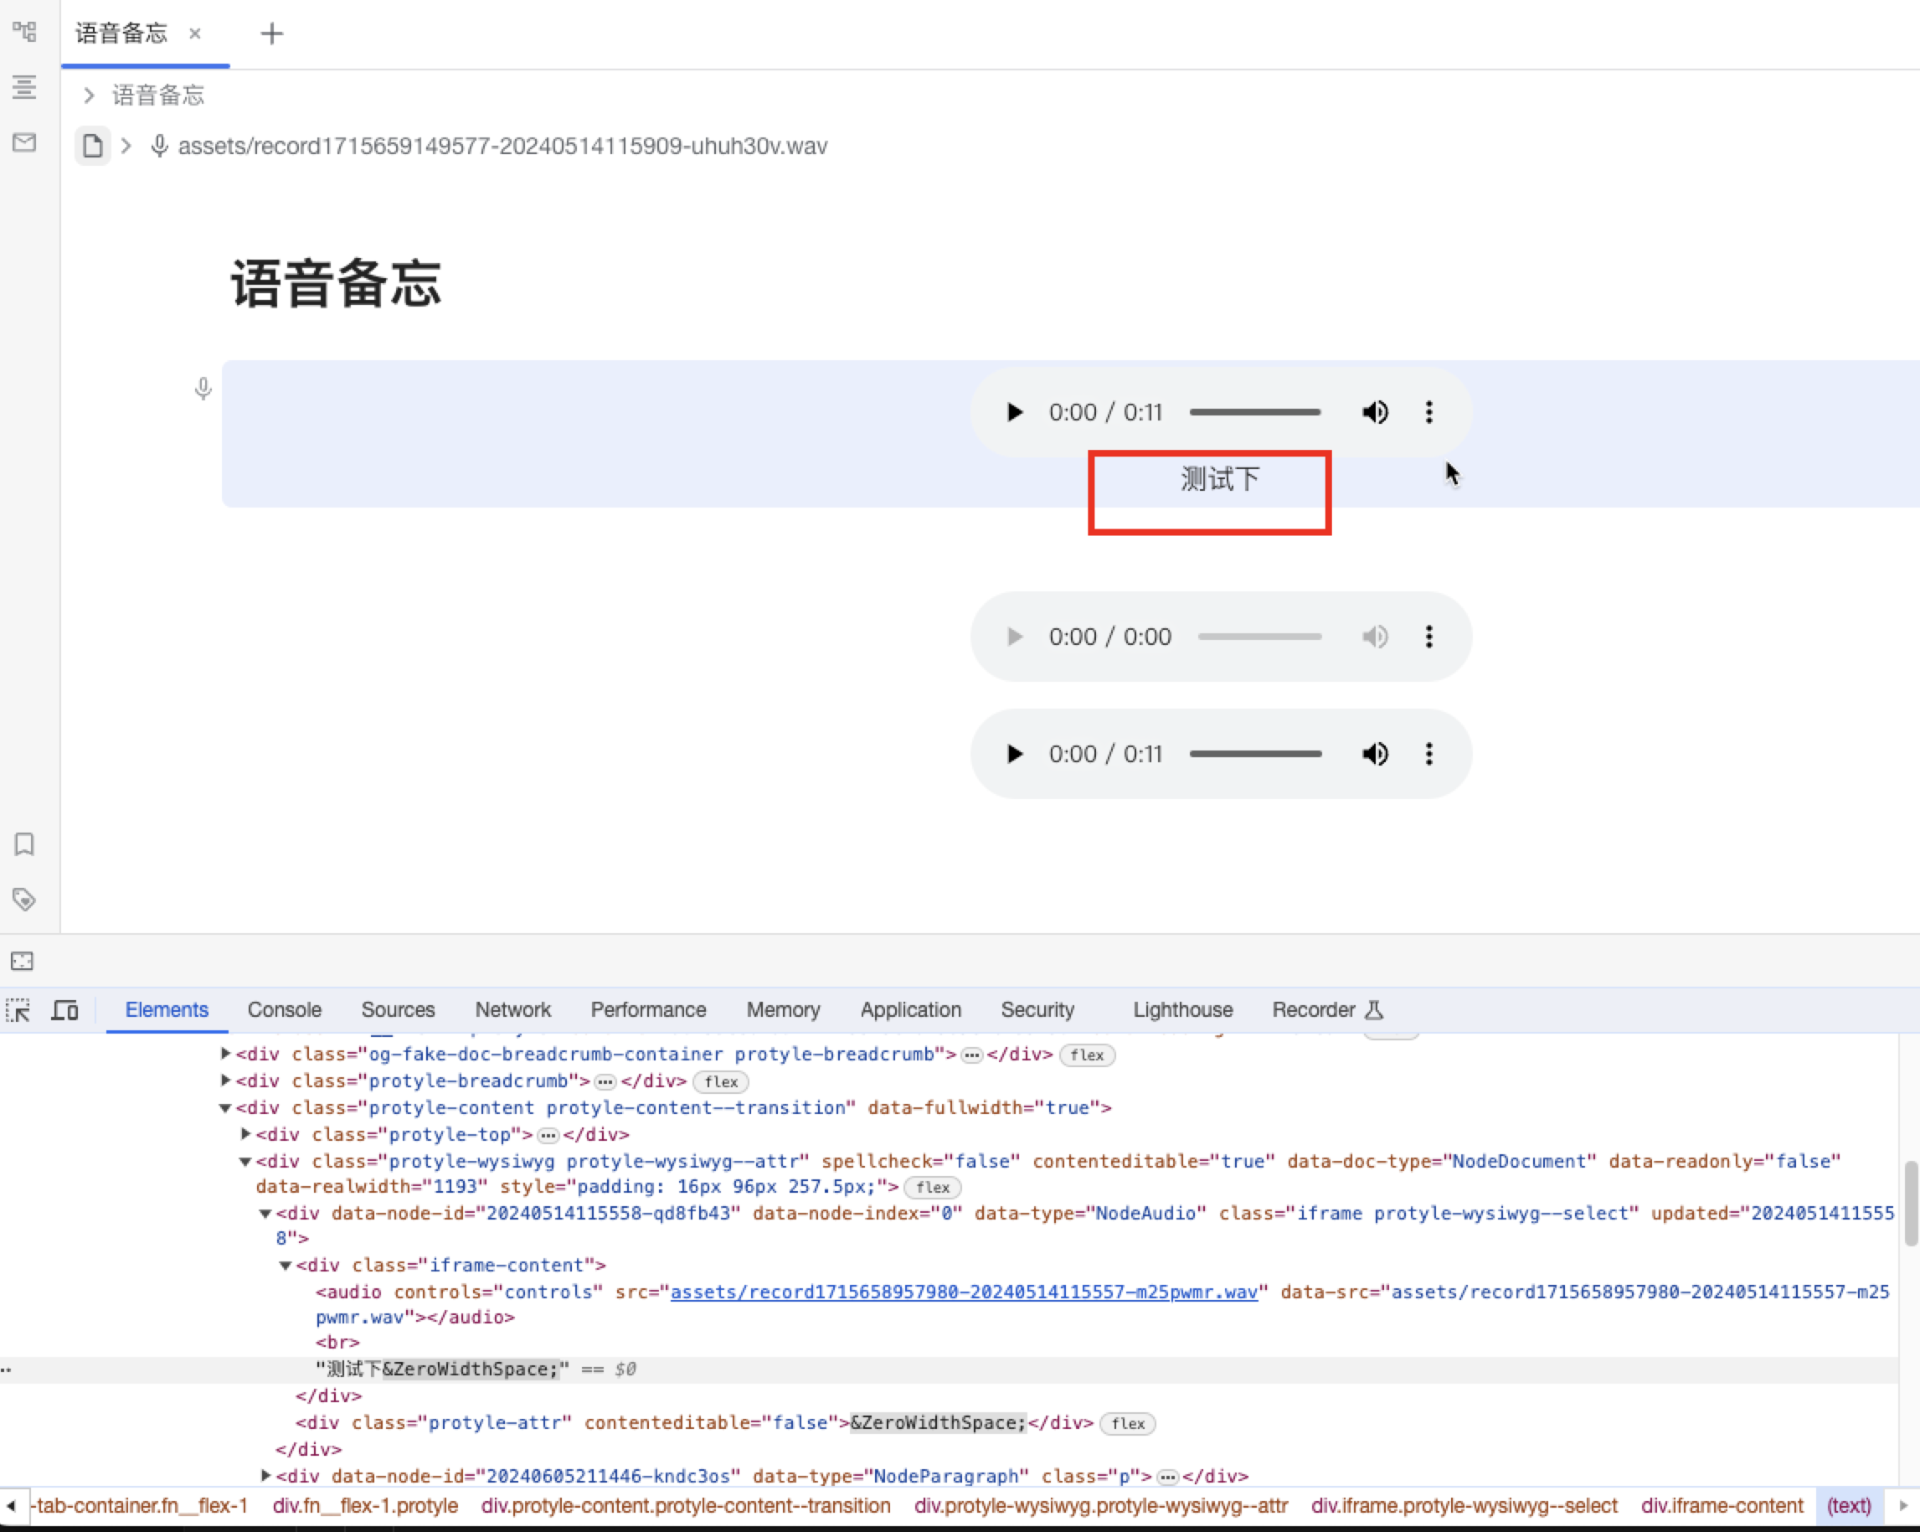Open first audio player's three-dot menu
The height and width of the screenshot is (1532, 1920).
1428,412
